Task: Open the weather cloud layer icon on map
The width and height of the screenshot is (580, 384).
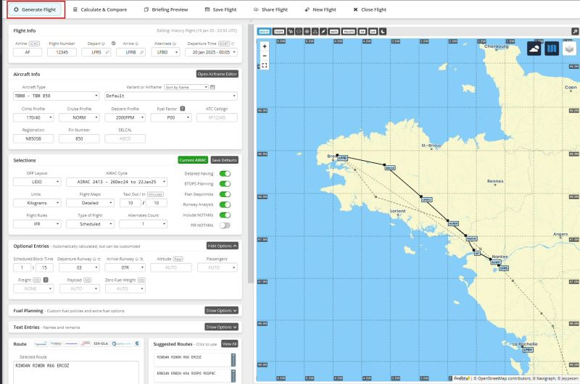Action: point(534,49)
